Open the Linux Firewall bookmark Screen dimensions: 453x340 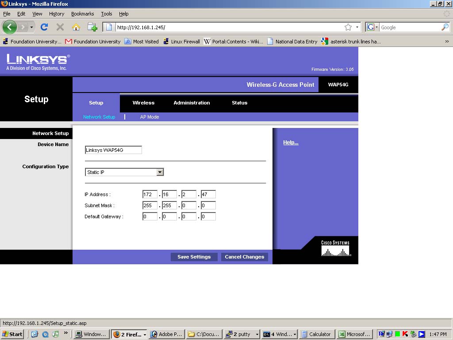(181, 41)
